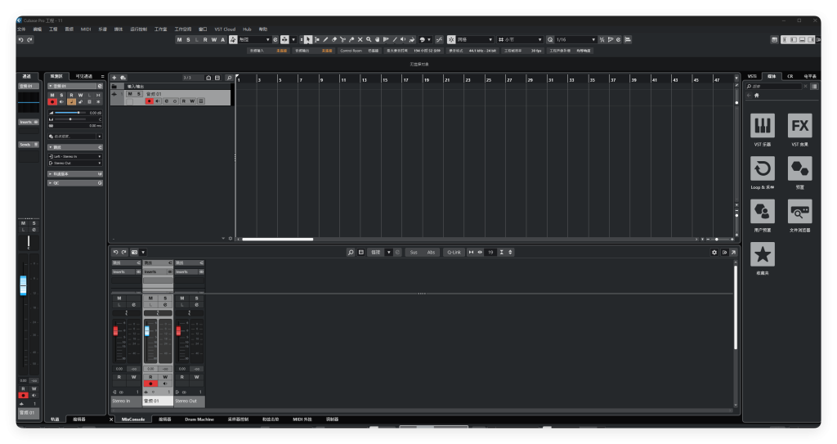Click the home icon in media rack
This screenshot has height=444, width=837.
[756, 95]
